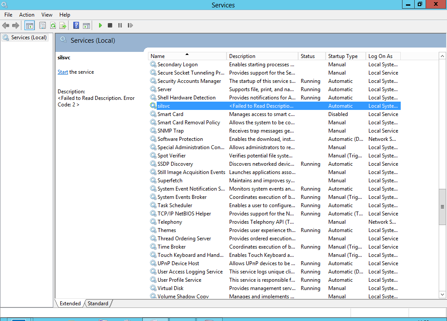
Task: Sort by the Status column header
Action: (308, 56)
